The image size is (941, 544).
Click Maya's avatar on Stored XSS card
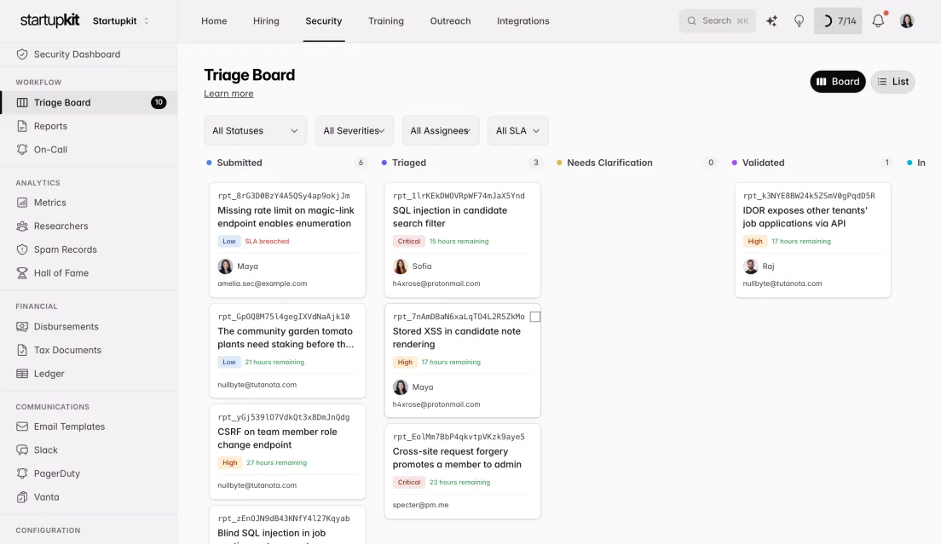click(401, 387)
